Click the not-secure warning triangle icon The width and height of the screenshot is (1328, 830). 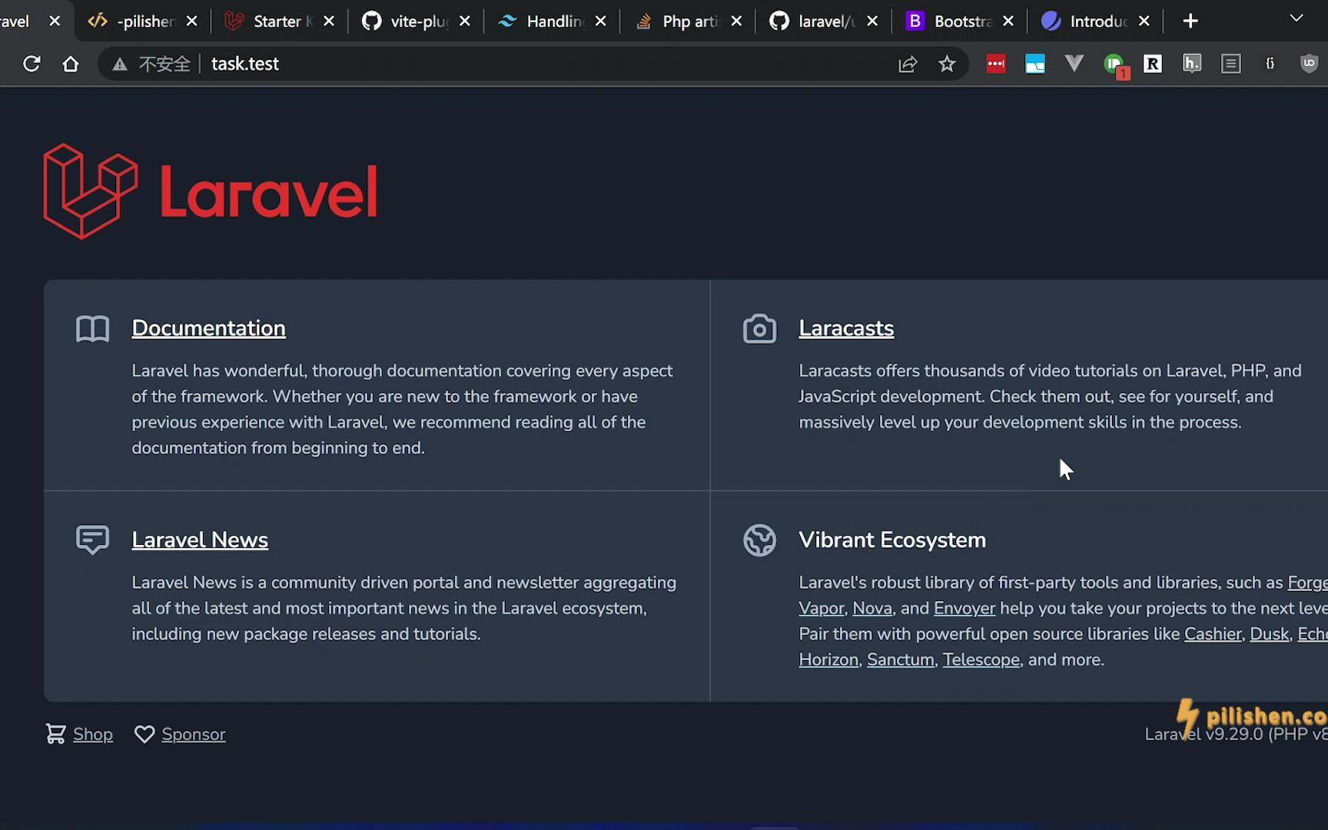120,65
